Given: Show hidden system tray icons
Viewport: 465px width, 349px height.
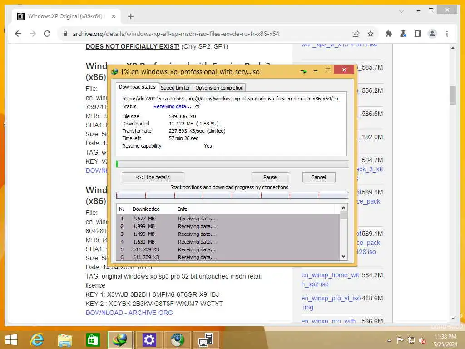Looking at the screenshot, I should (x=389, y=340).
